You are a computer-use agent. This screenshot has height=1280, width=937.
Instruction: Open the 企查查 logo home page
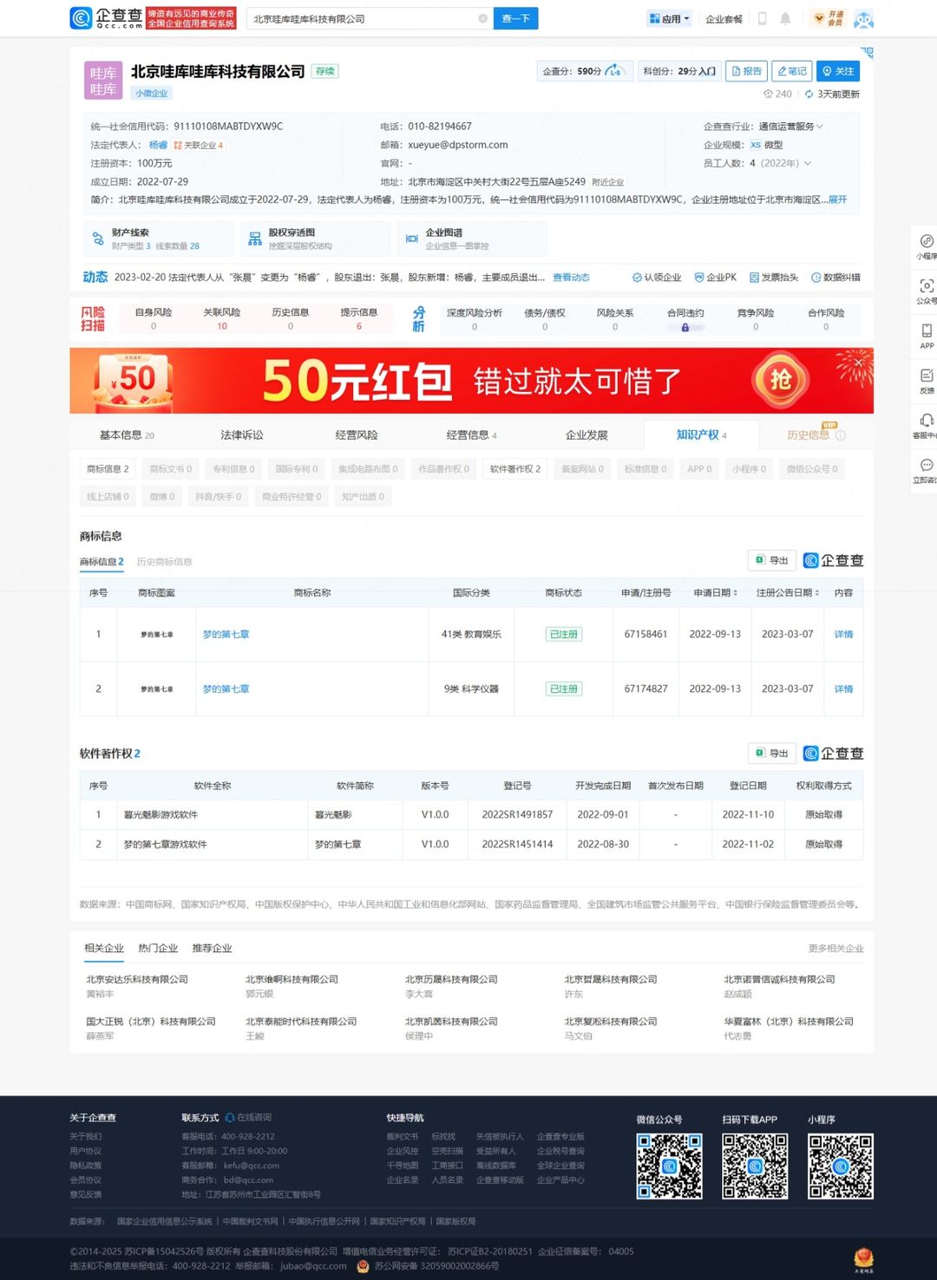(106, 18)
